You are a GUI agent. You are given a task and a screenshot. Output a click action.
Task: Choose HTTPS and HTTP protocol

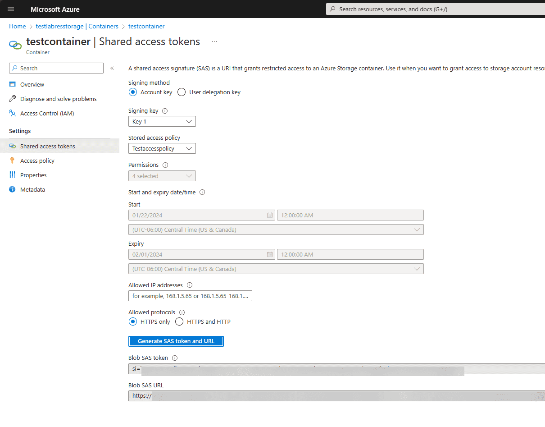pos(179,321)
